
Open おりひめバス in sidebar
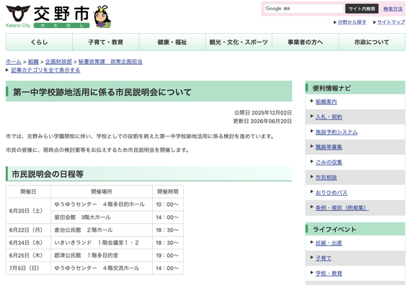pyautogui.click(x=332, y=193)
